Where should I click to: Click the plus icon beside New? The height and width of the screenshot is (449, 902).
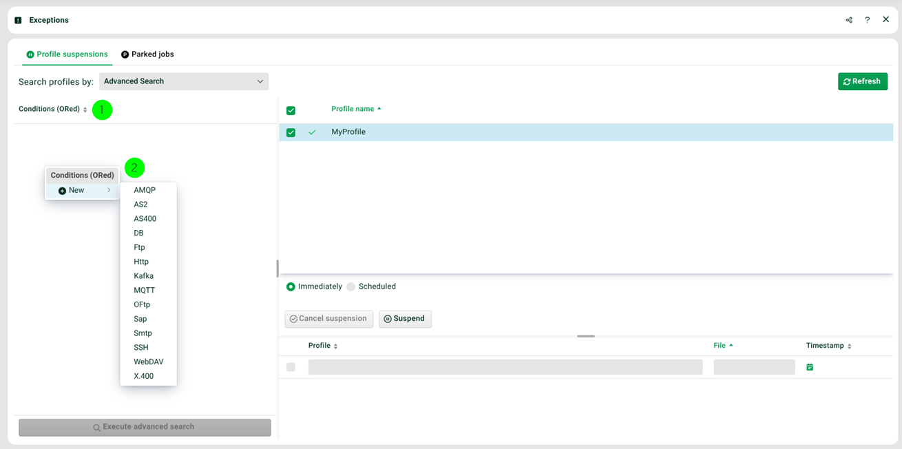pyautogui.click(x=62, y=191)
